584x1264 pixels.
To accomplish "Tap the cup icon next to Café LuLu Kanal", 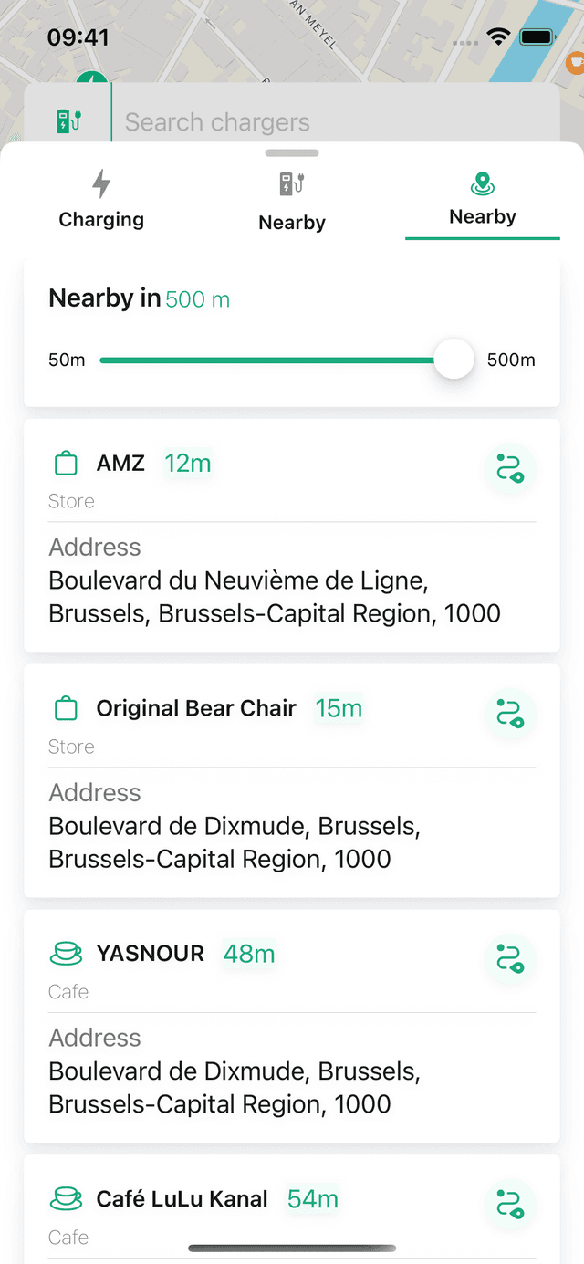I will pyautogui.click(x=66, y=1199).
